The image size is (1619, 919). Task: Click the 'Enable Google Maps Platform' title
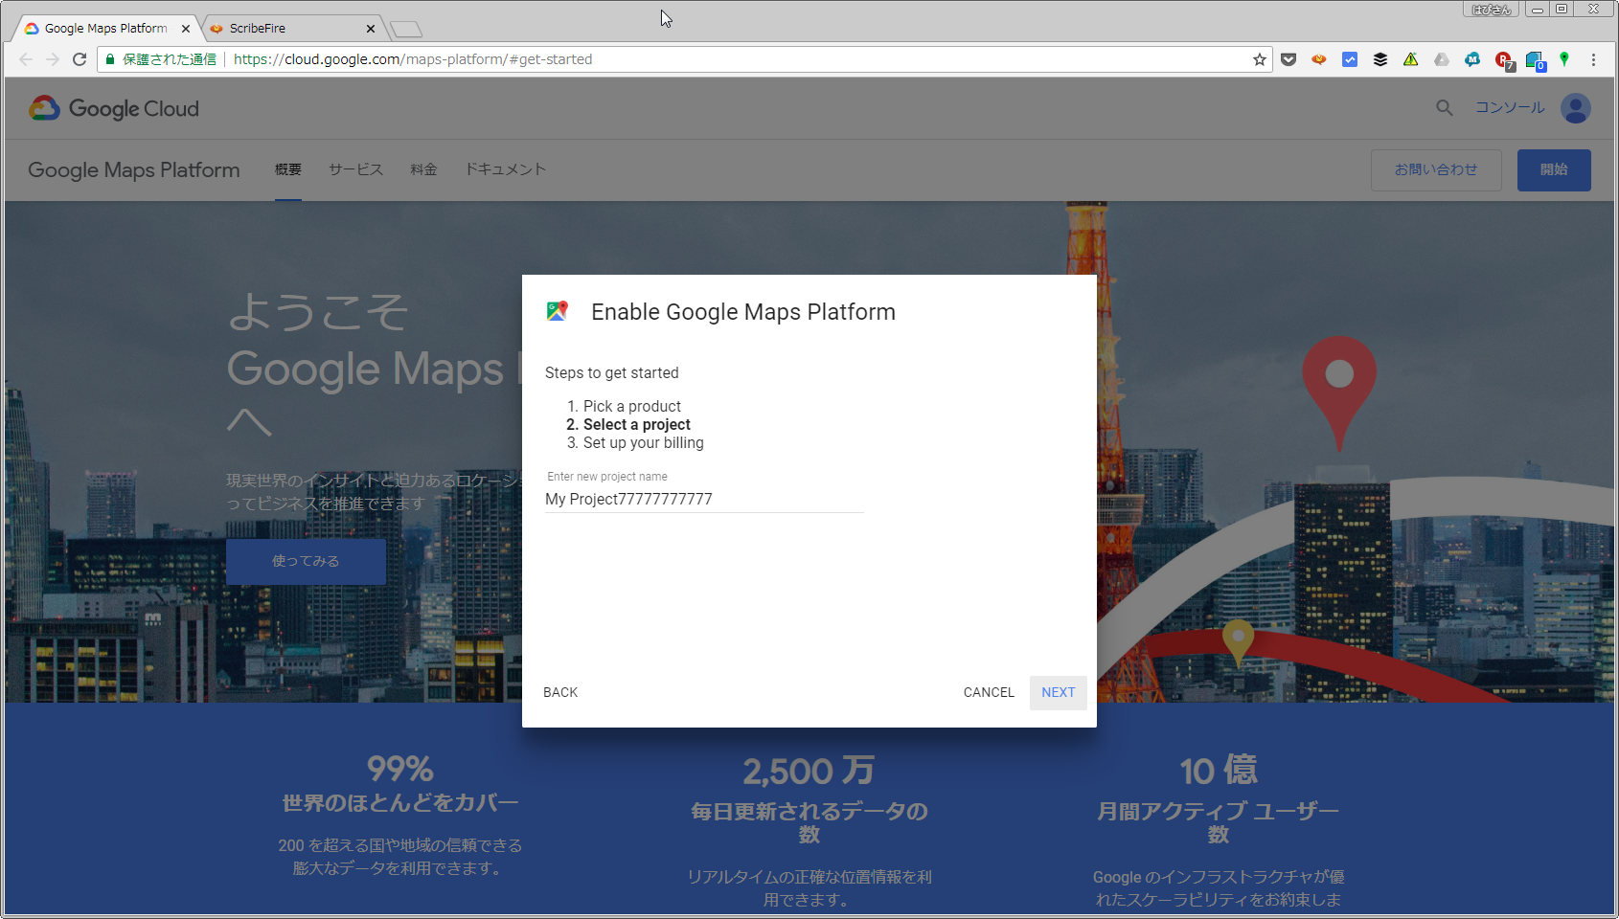(743, 312)
